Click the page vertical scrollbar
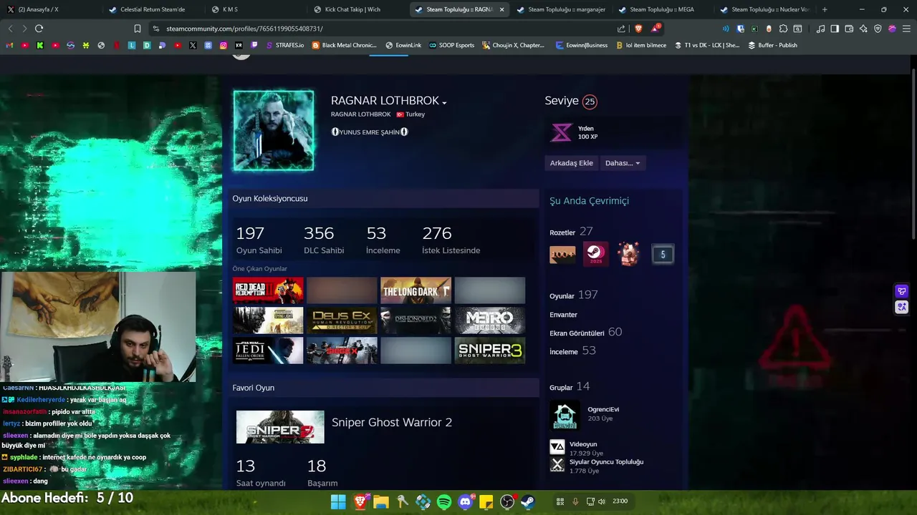The height and width of the screenshot is (515, 917). point(913,154)
